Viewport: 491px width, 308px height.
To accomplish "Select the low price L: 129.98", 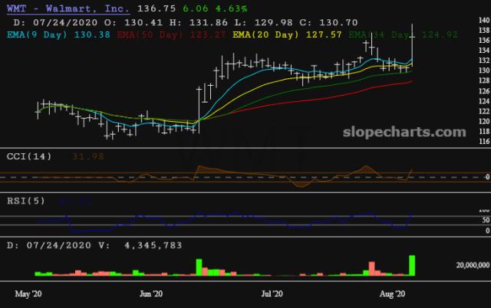I will 264,22.
